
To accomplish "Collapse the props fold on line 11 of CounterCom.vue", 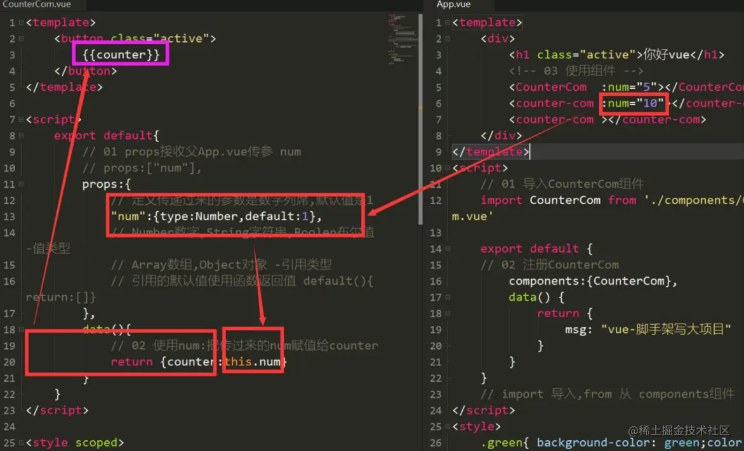I will [x=21, y=184].
